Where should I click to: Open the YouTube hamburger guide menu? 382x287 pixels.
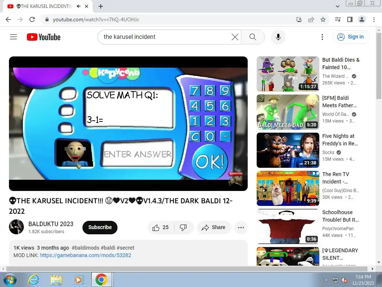point(13,37)
